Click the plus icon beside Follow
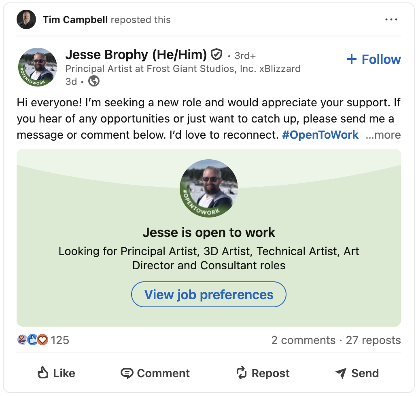Screen dimensions: 416x397 coord(352,59)
